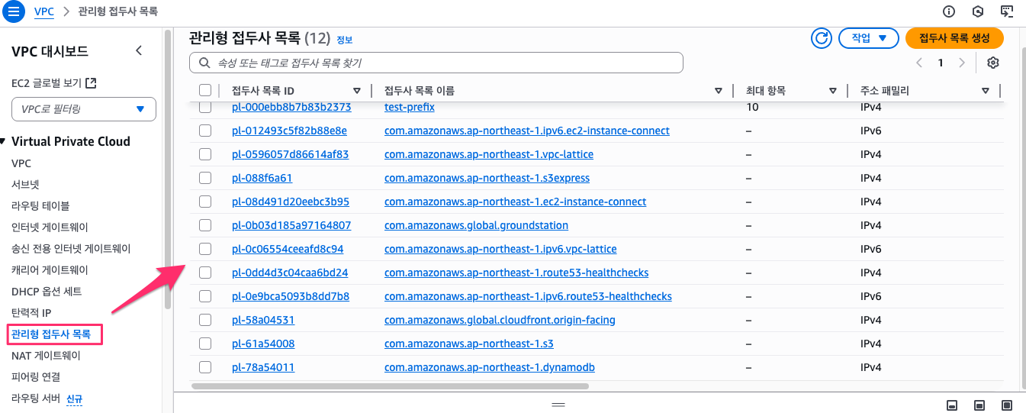Focus the prefix list search field
Viewport: 1026px width, 413px height.
(x=436, y=63)
